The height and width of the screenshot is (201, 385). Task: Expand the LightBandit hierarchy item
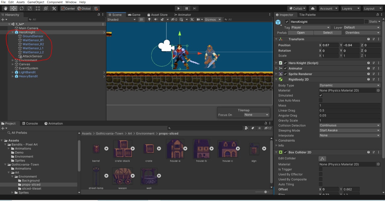(13, 72)
